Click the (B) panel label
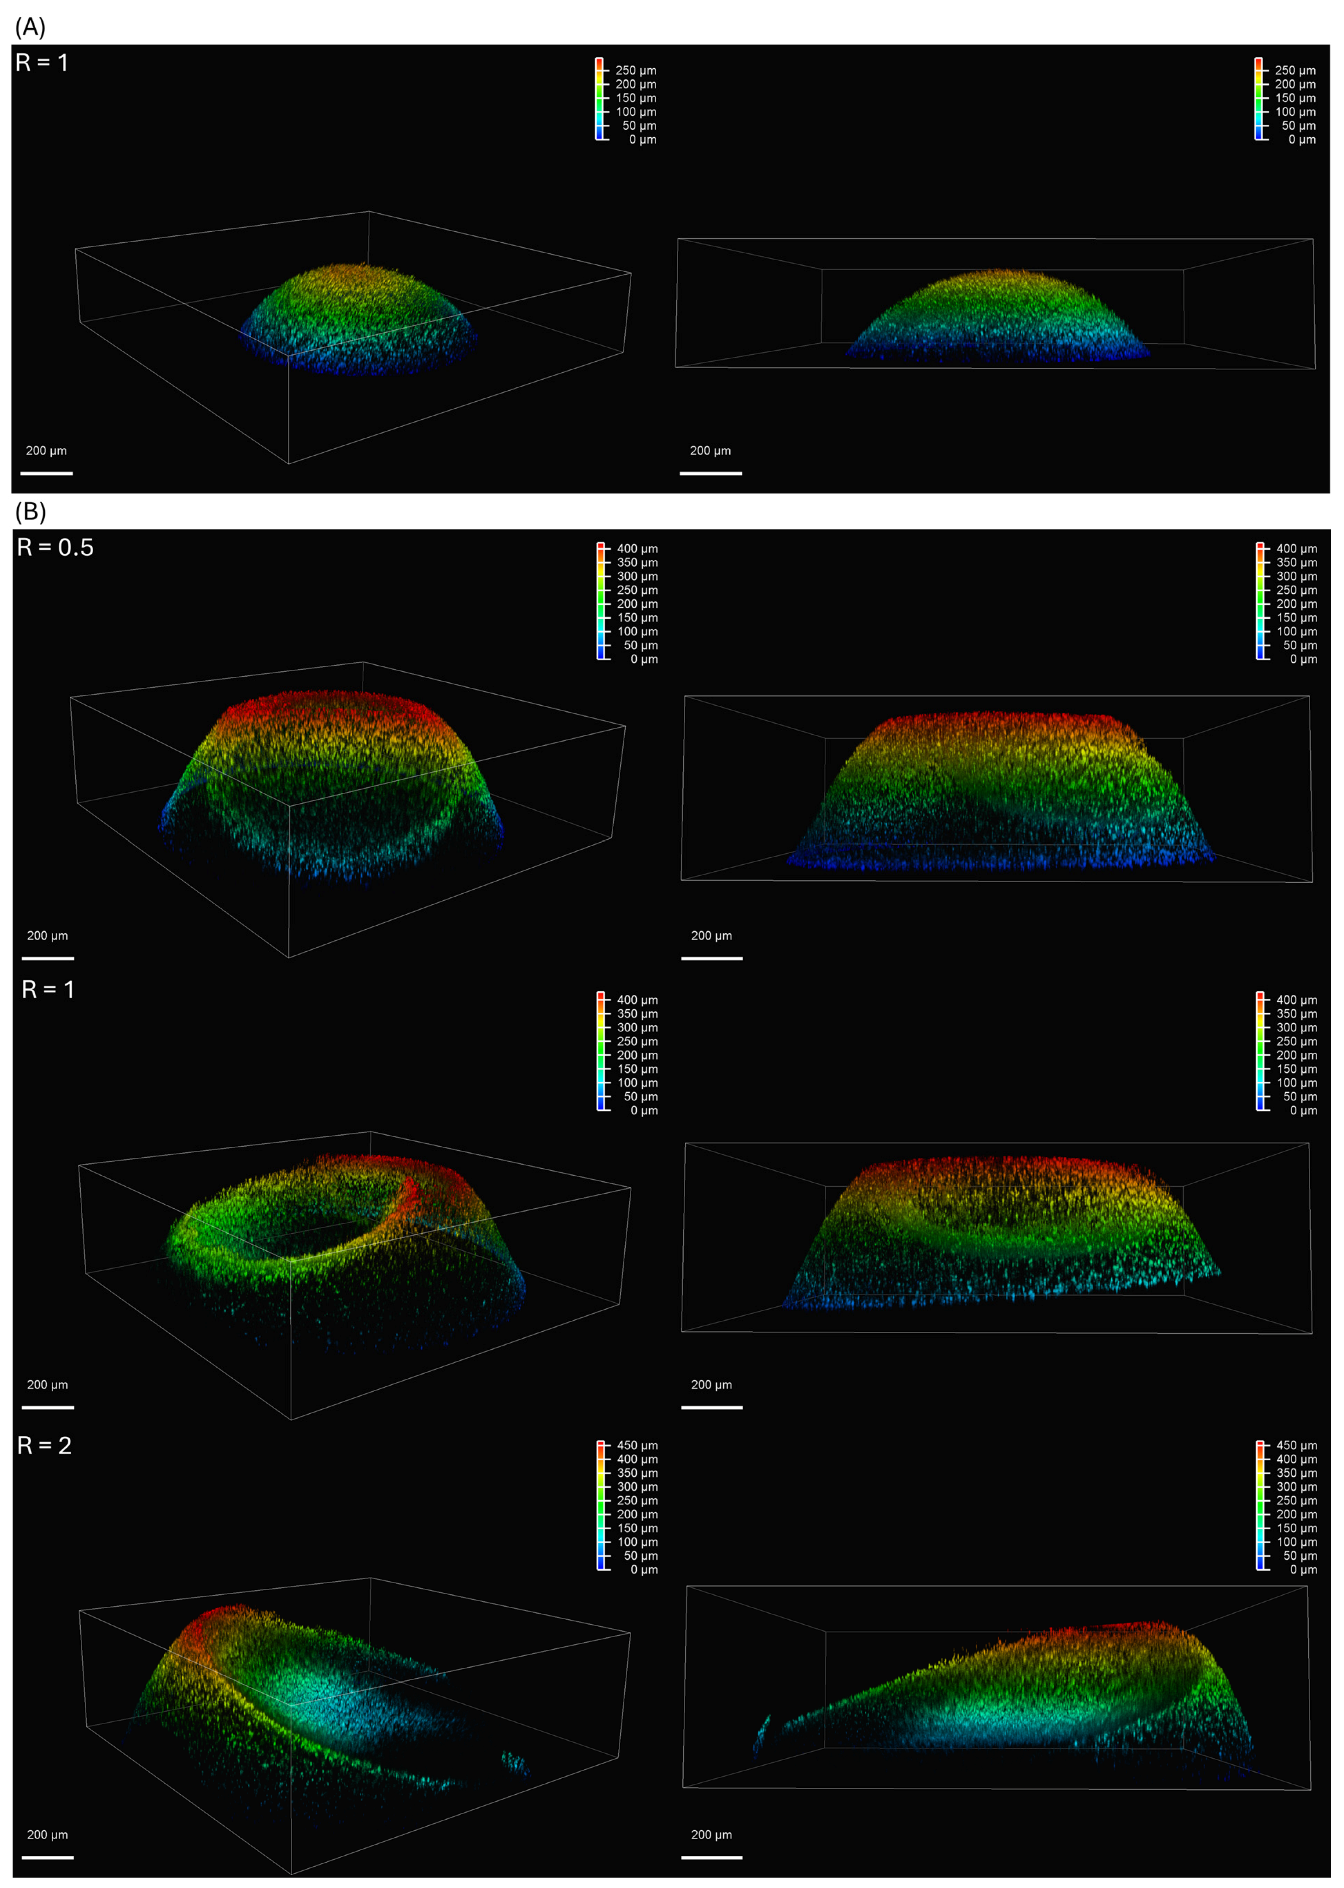 pos(30,511)
